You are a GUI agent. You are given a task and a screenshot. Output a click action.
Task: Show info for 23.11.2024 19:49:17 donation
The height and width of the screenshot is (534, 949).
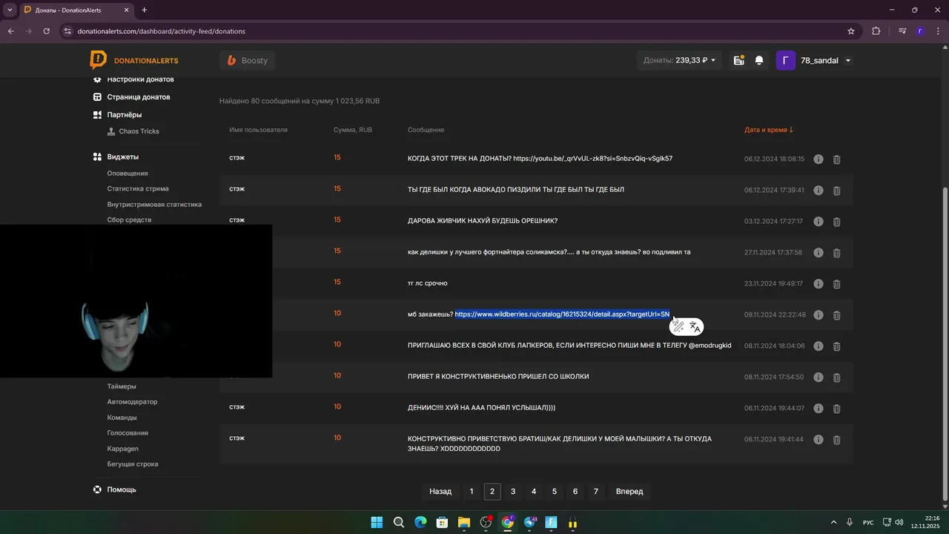click(x=819, y=284)
